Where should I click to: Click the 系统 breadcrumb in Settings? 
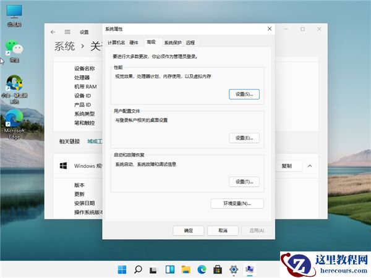[64, 46]
